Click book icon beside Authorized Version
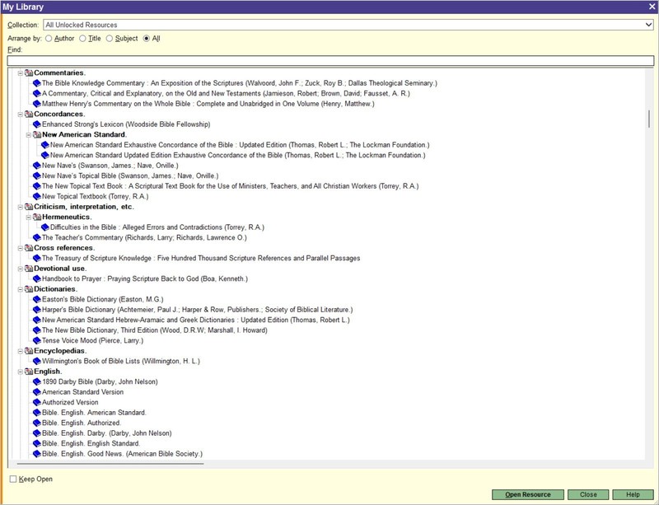The width and height of the screenshot is (659, 505). tap(37, 402)
